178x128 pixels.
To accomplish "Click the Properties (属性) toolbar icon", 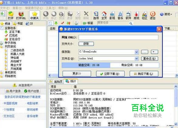I will [x=78, y=15].
